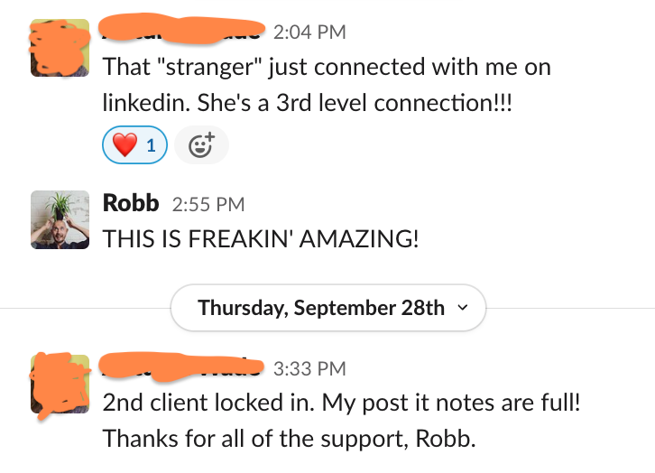655x473 pixels.
Task: Click the add reaction smiley icon
Action: tap(201, 144)
